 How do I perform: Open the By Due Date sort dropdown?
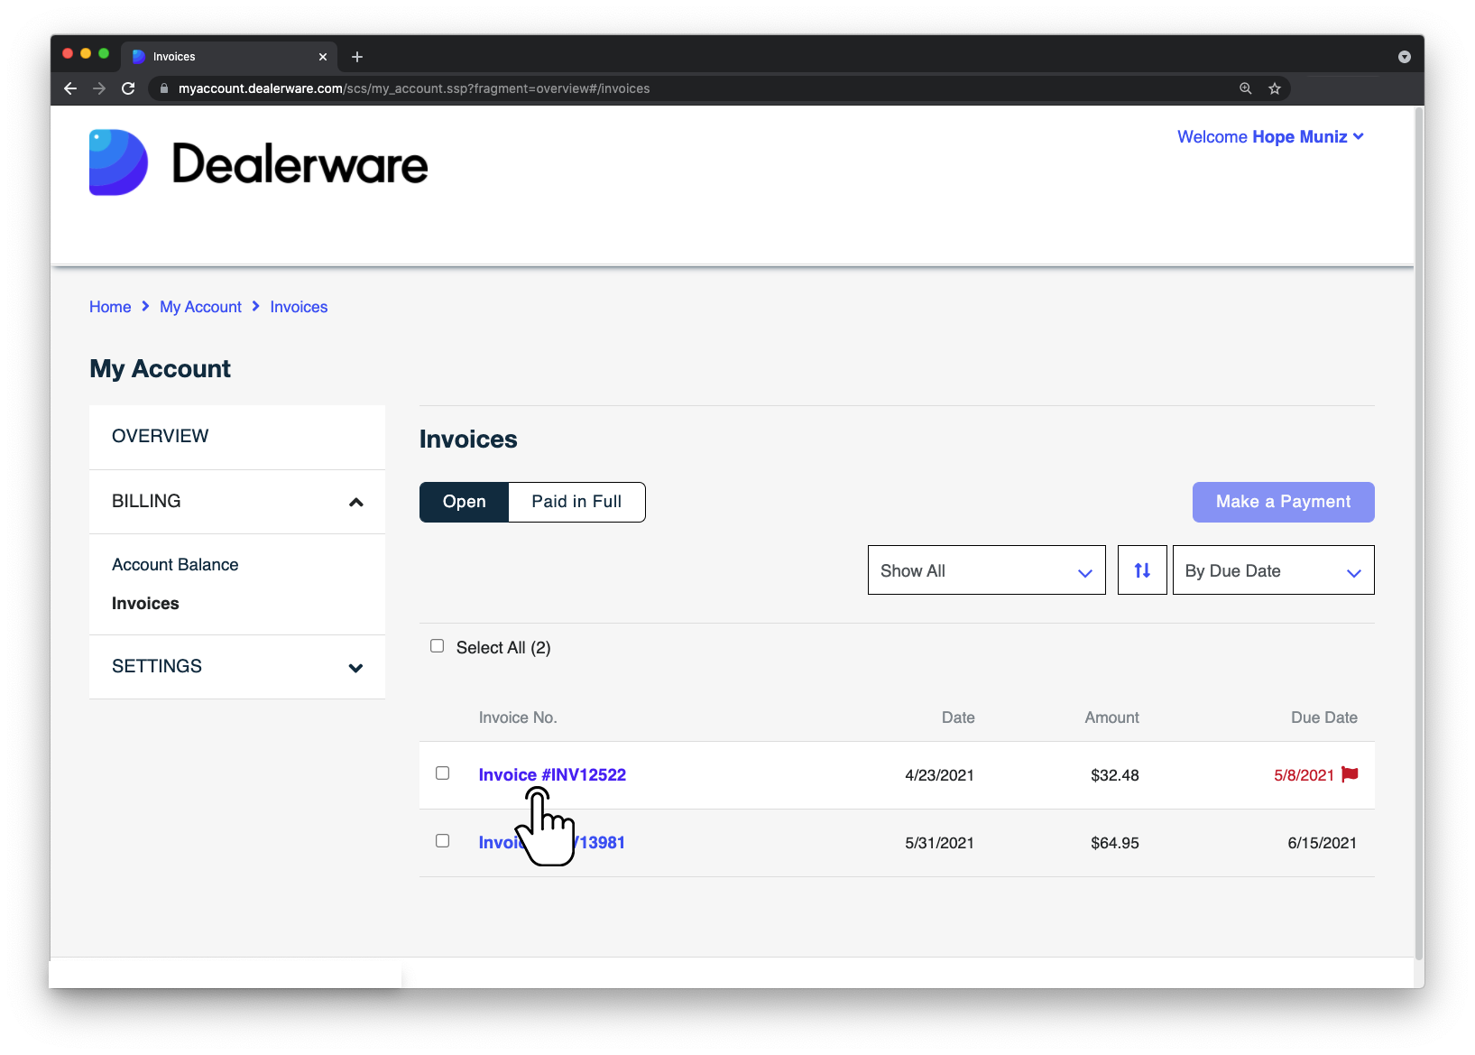[1273, 569]
